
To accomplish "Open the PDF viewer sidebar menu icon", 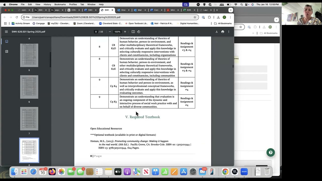I will (6, 32).
